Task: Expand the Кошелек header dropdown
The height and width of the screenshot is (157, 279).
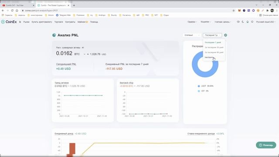Action: coord(205,22)
